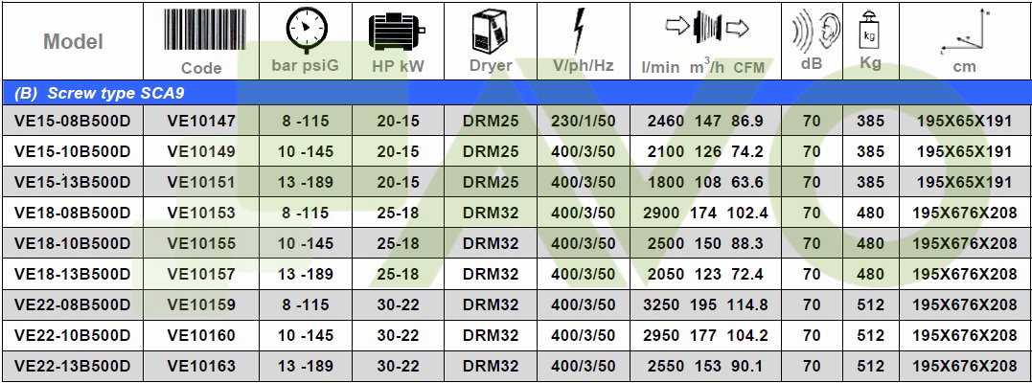Click DRM25 dryer in VE15-13B500D row
Image resolution: width=1032 pixels, height=383 pixels.
pyautogui.click(x=491, y=182)
